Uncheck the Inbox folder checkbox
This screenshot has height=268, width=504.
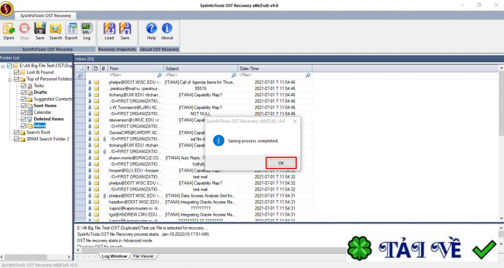pos(23,126)
